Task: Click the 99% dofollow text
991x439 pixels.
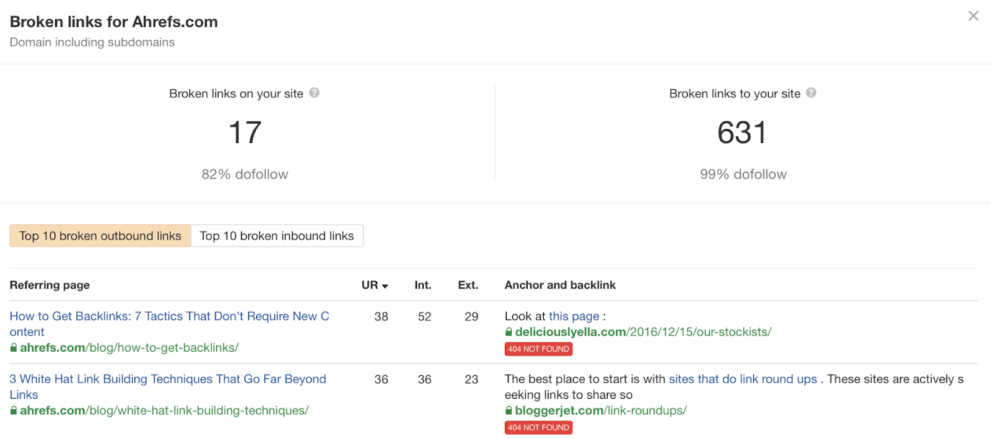Action: (x=743, y=175)
